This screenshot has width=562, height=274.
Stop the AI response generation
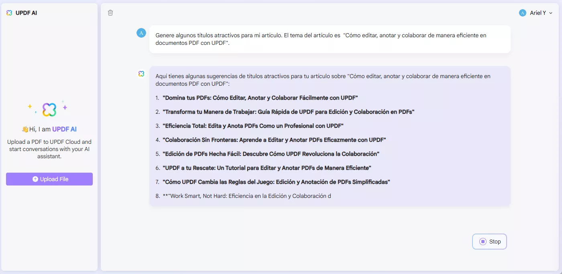click(489, 242)
